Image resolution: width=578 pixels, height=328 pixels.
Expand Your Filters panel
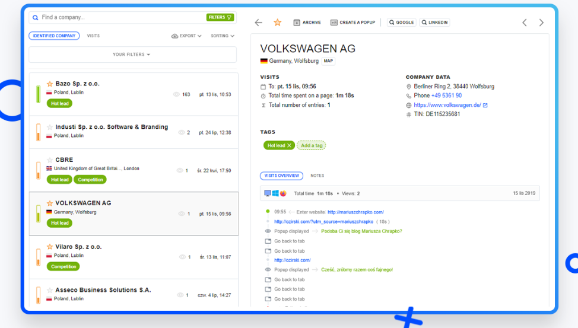(x=132, y=55)
